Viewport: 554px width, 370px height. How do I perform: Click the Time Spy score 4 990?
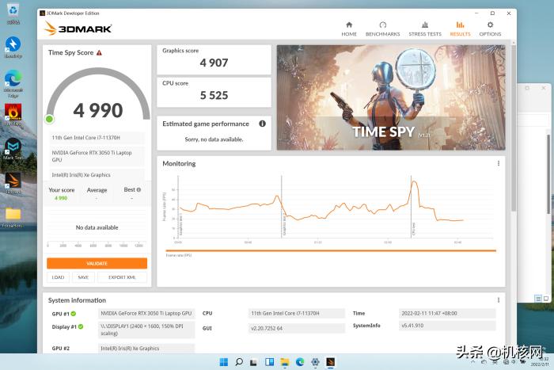click(x=98, y=110)
